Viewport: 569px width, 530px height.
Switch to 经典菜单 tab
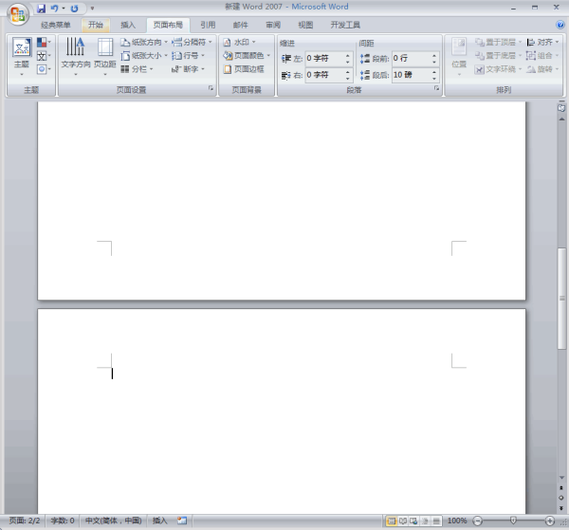click(56, 25)
